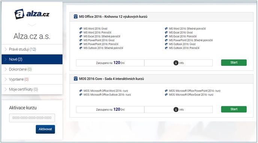
Task: Click cap icon for MOS: Microsoft Office Outlook 2016
Action: [x=81, y=95]
